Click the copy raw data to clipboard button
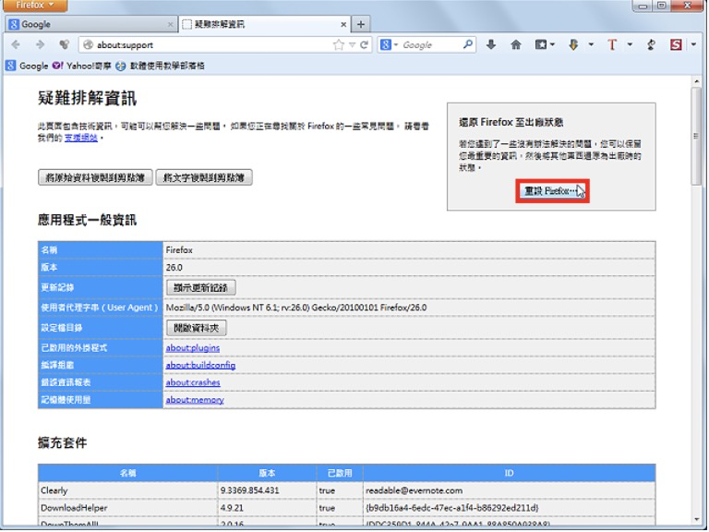Screen dimensions: 709x532 (95, 177)
